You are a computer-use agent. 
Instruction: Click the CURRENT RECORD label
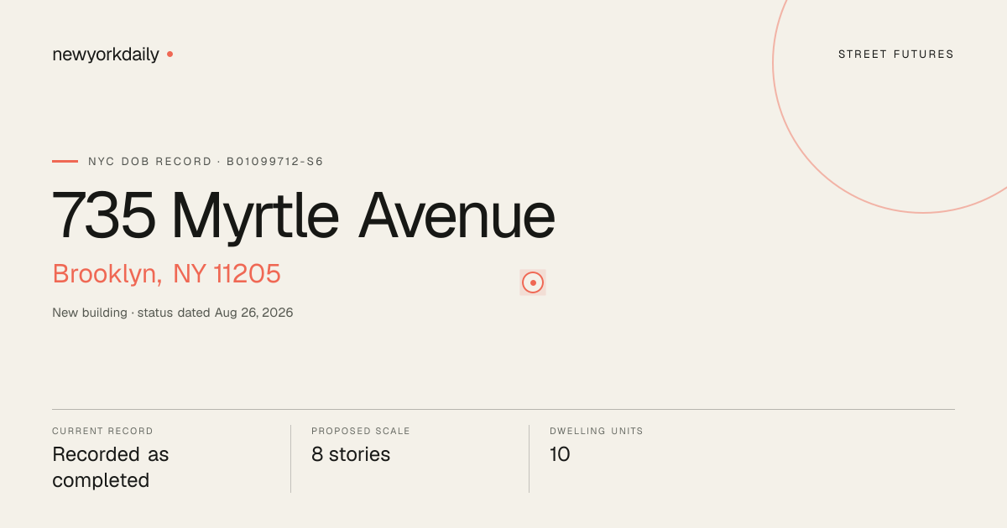click(x=102, y=431)
